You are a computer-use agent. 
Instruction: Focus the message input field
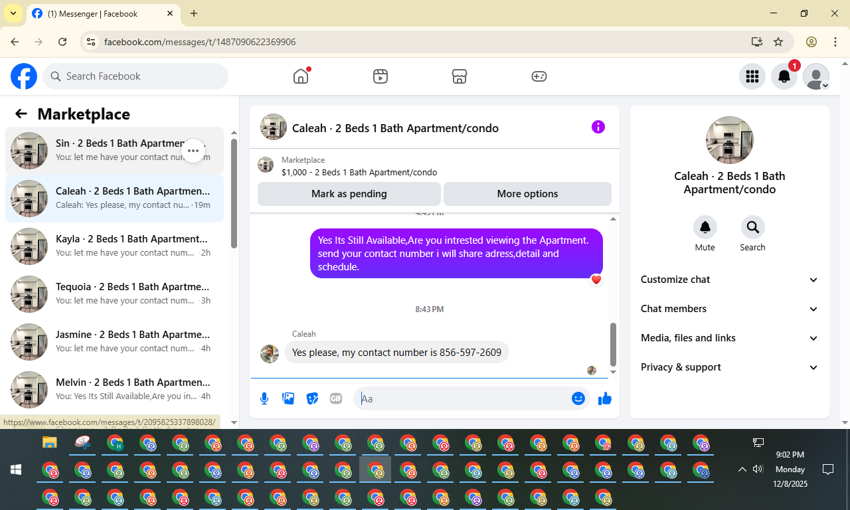pos(462,398)
